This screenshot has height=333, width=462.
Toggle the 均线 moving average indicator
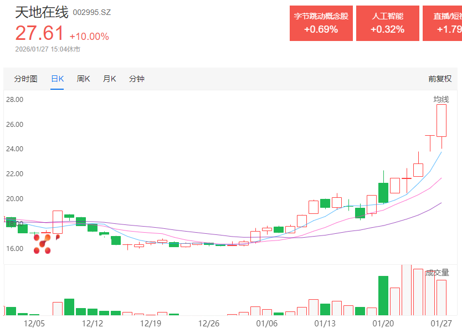click(441, 99)
